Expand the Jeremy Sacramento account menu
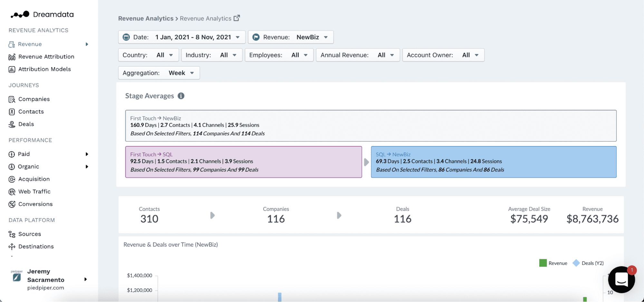The width and height of the screenshot is (644, 302). [x=85, y=279]
